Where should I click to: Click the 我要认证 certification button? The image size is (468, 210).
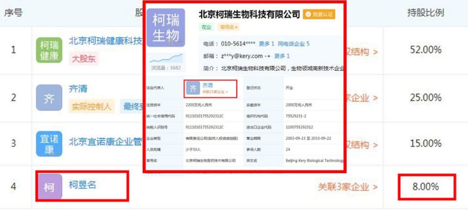pos(319,14)
